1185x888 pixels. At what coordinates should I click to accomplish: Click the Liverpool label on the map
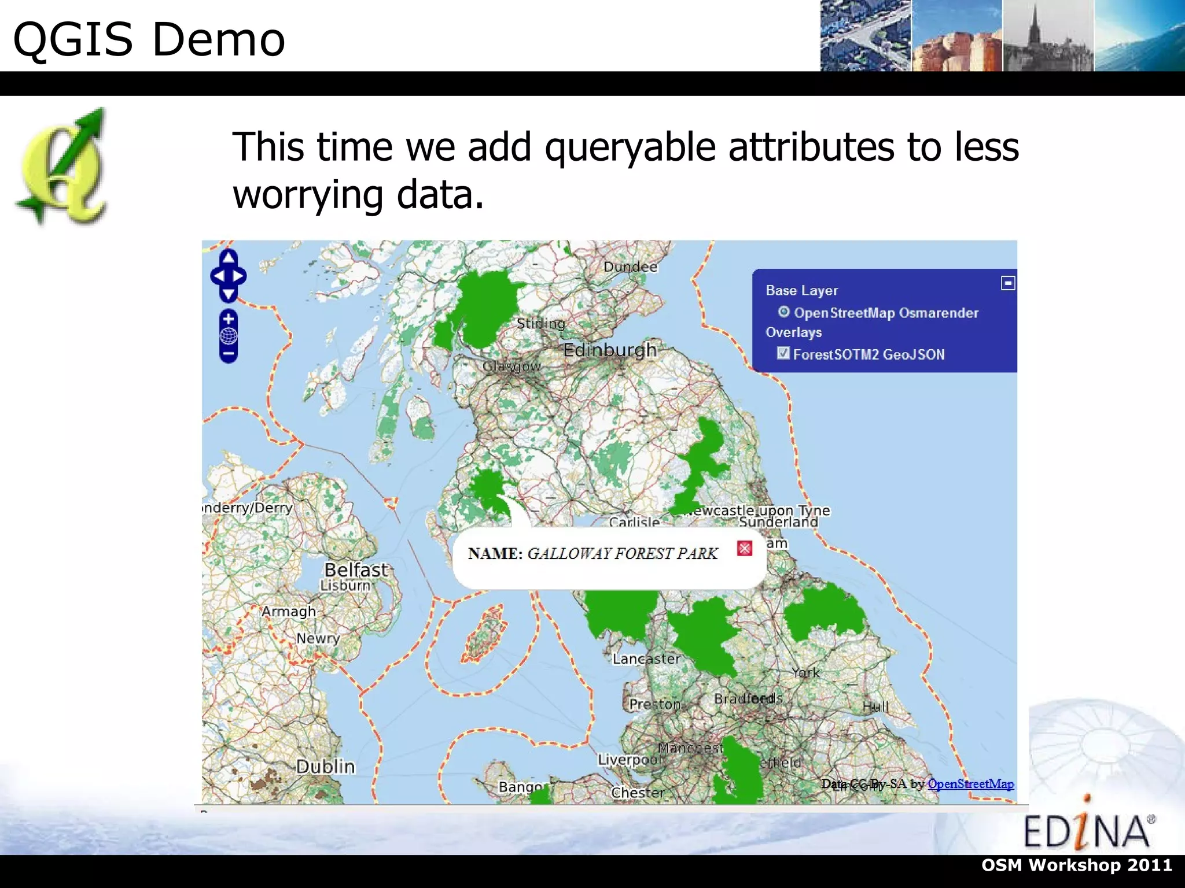(628, 760)
